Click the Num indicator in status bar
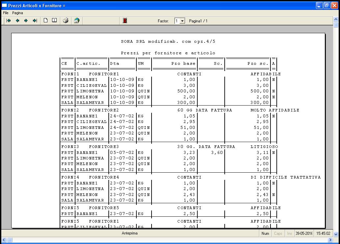The height and width of the screenshot is (244, 340). [265, 233]
